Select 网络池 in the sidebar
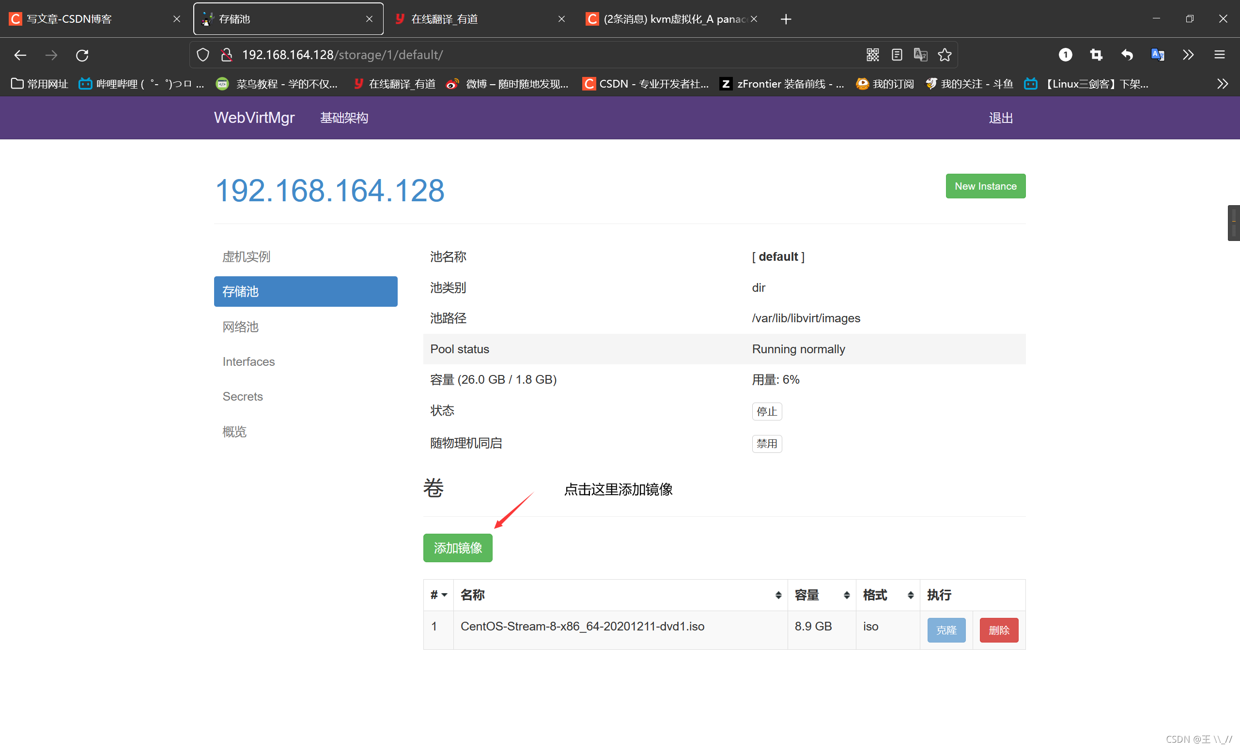1240x749 pixels. tap(306, 327)
